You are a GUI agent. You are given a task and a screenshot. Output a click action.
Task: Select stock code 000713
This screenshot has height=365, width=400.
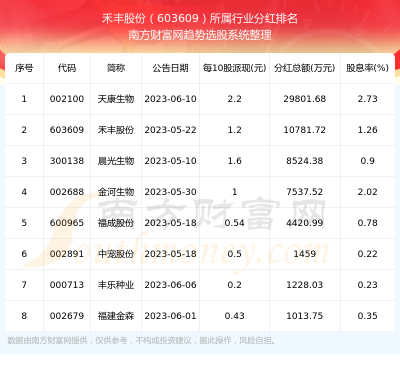67,285
